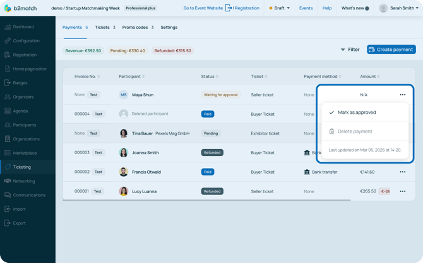Open the Filter options
This screenshot has height=263, width=423.
coord(350,49)
